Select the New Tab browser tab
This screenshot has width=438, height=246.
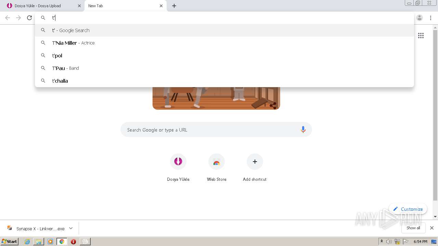(x=126, y=6)
